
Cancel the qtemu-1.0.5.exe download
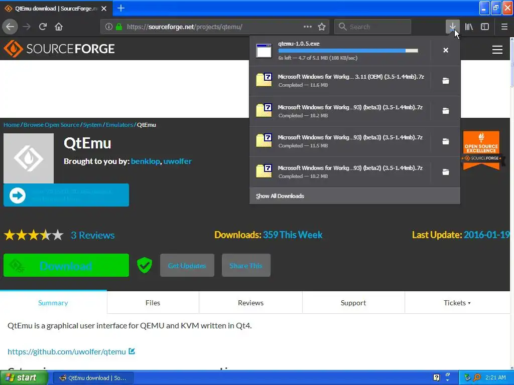(446, 50)
